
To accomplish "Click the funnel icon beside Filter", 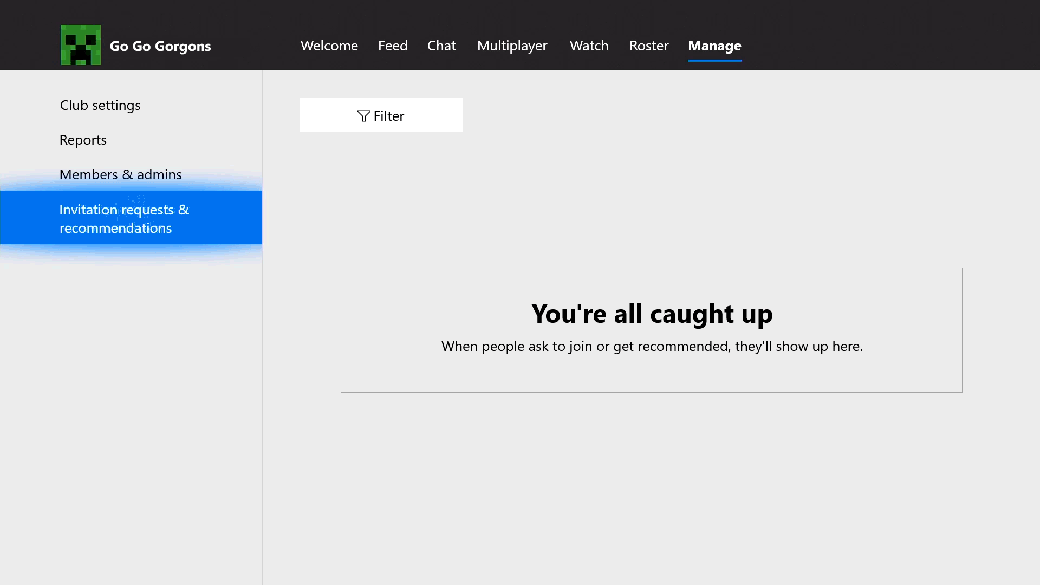I will click(x=363, y=116).
